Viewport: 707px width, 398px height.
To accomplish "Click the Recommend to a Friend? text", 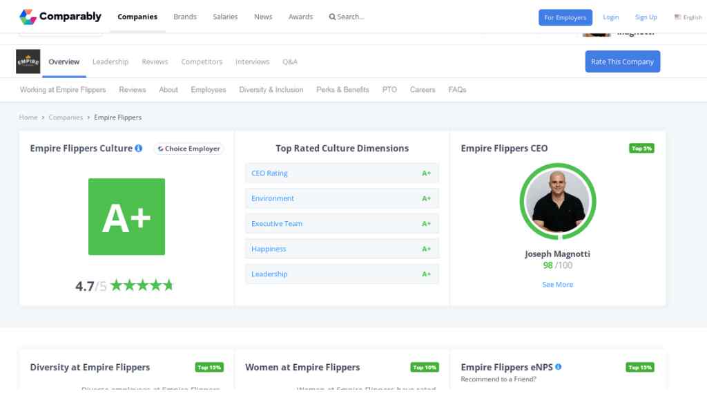I will (x=498, y=379).
